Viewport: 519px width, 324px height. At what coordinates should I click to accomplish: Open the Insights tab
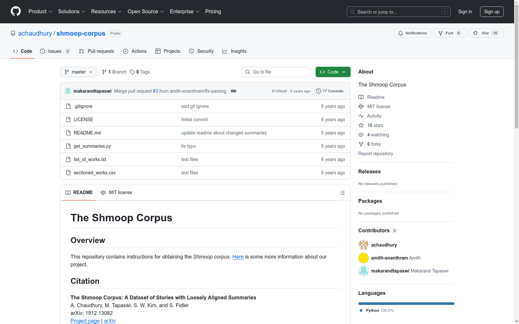tap(234, 51)
